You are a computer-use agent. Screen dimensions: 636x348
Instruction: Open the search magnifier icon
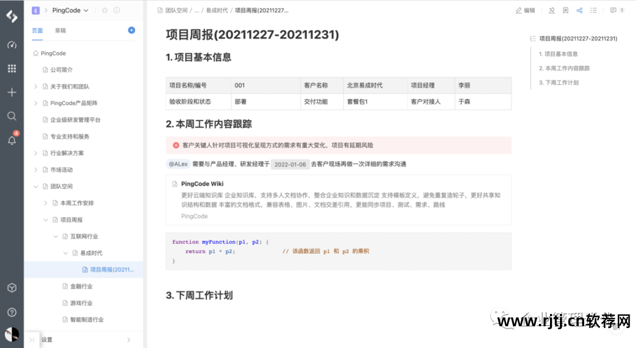click(12, 116)
